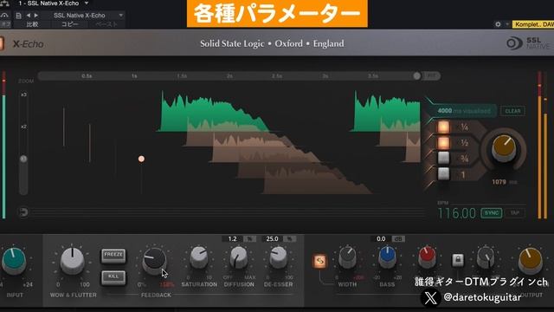Toggle the SYNC tempo button
This screenshot has height=312, width=554.
492,213
